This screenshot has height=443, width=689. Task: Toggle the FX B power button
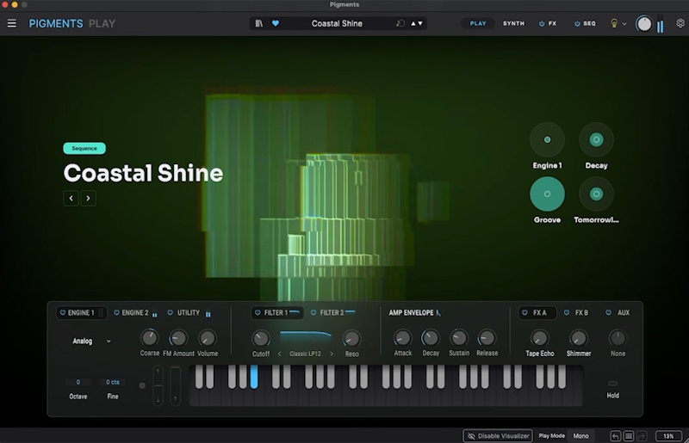click(567, 312)
